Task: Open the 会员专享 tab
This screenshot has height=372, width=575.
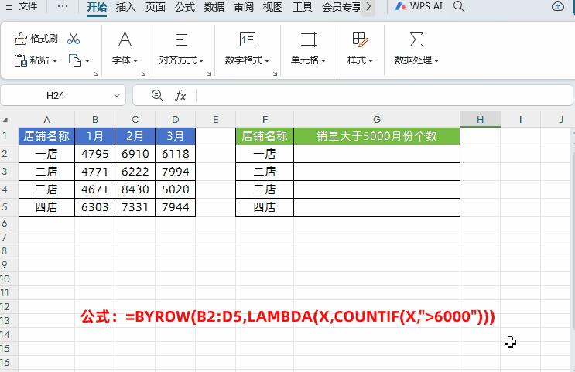Action: coord(341,7)
